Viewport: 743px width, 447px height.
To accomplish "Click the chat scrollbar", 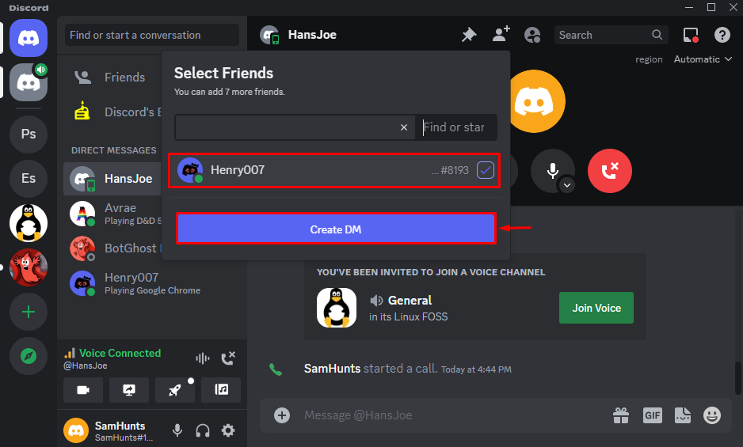I will (x=737, y=378).
